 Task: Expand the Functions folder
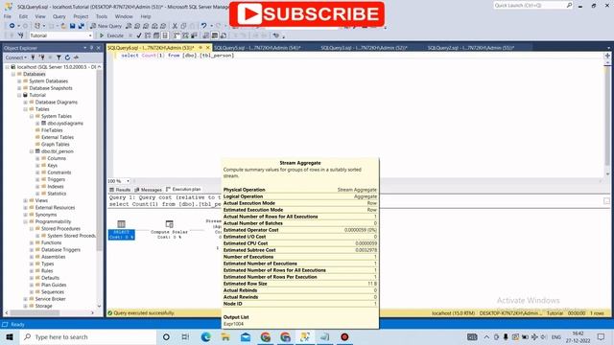click(x=32, y=242)
